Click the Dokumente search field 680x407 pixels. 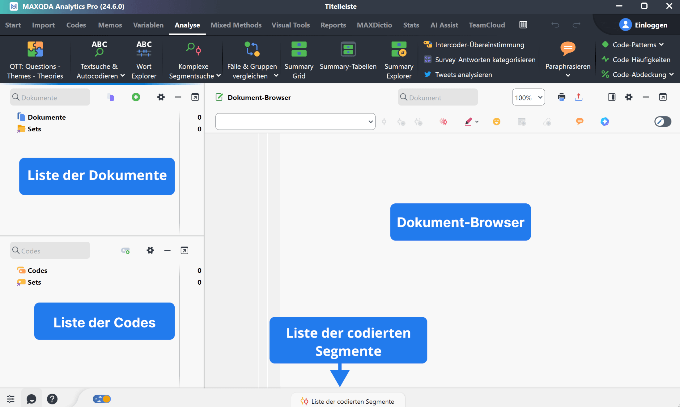(50, 97)
